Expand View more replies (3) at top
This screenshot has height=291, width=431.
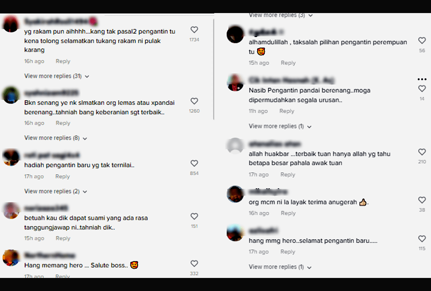tap(281, 16)
